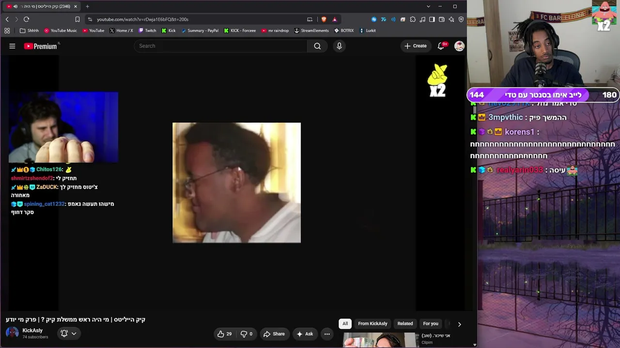
Task: Like the video with thumbs up
Action: pos(224,334)
